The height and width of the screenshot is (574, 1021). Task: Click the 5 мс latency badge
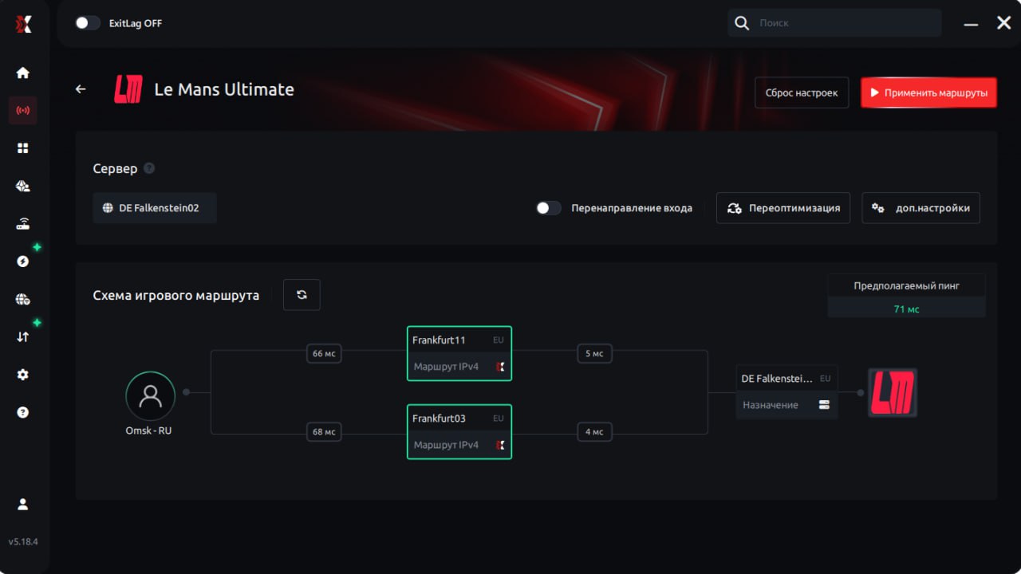(594, 353)
